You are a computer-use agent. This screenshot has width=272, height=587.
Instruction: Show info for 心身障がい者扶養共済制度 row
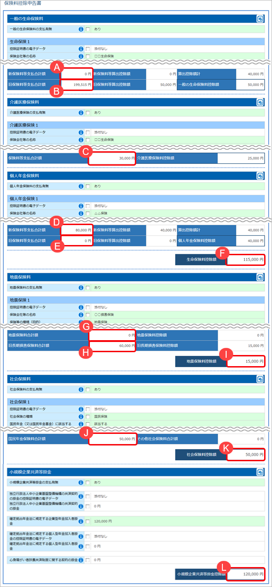pos(81,560)
